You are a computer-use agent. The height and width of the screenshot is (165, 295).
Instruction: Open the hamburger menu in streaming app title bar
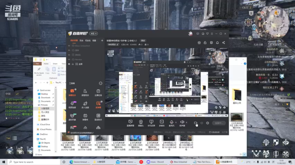(x=212, y=34)
